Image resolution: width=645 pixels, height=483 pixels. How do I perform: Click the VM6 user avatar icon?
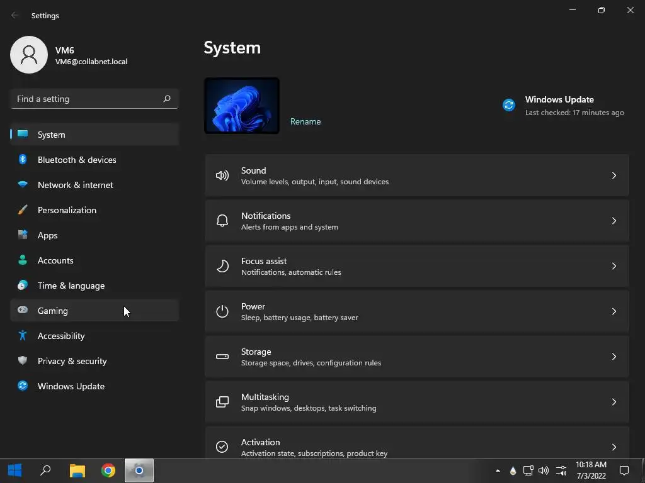pyautogui.click(x=29, y=55)
